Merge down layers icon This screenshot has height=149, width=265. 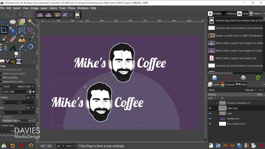[247, 145]
